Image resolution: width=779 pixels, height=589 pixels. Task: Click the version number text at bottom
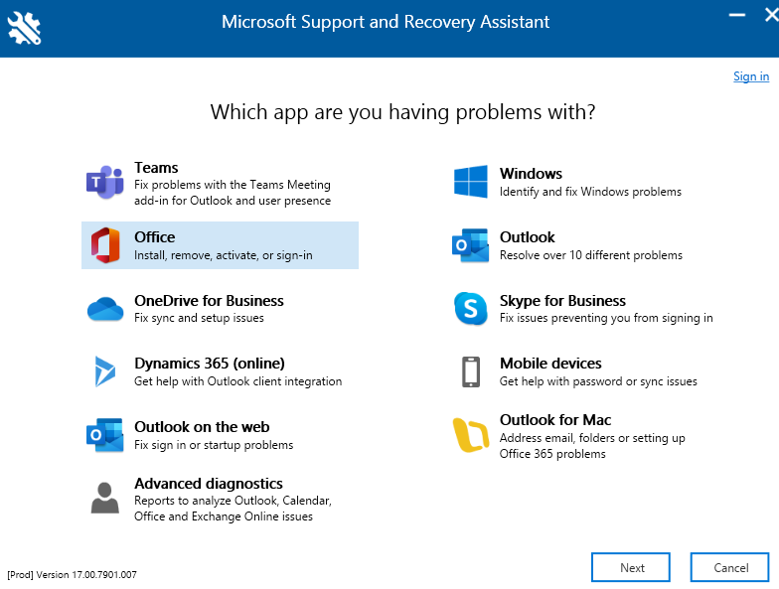tap(72, 574)
